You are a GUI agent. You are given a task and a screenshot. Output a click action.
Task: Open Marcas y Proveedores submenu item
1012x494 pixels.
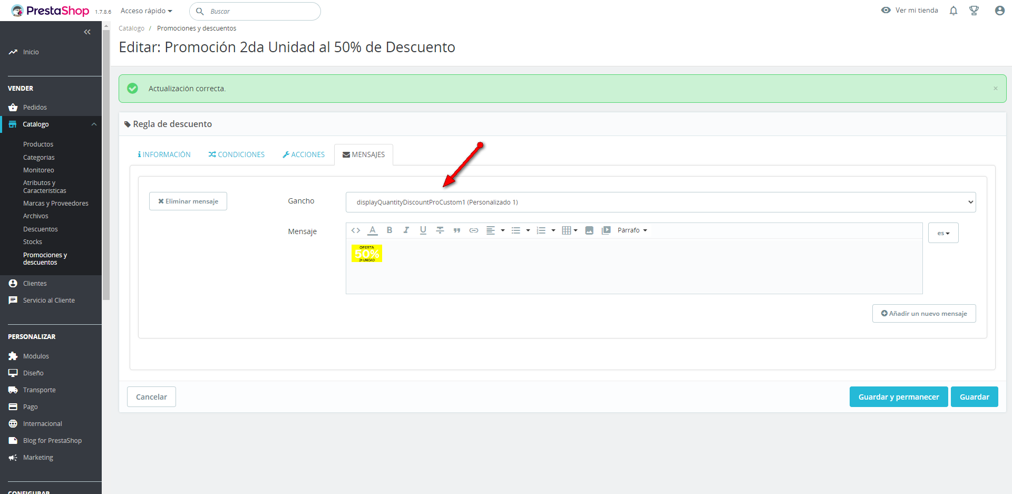click(x=56, y=204)
